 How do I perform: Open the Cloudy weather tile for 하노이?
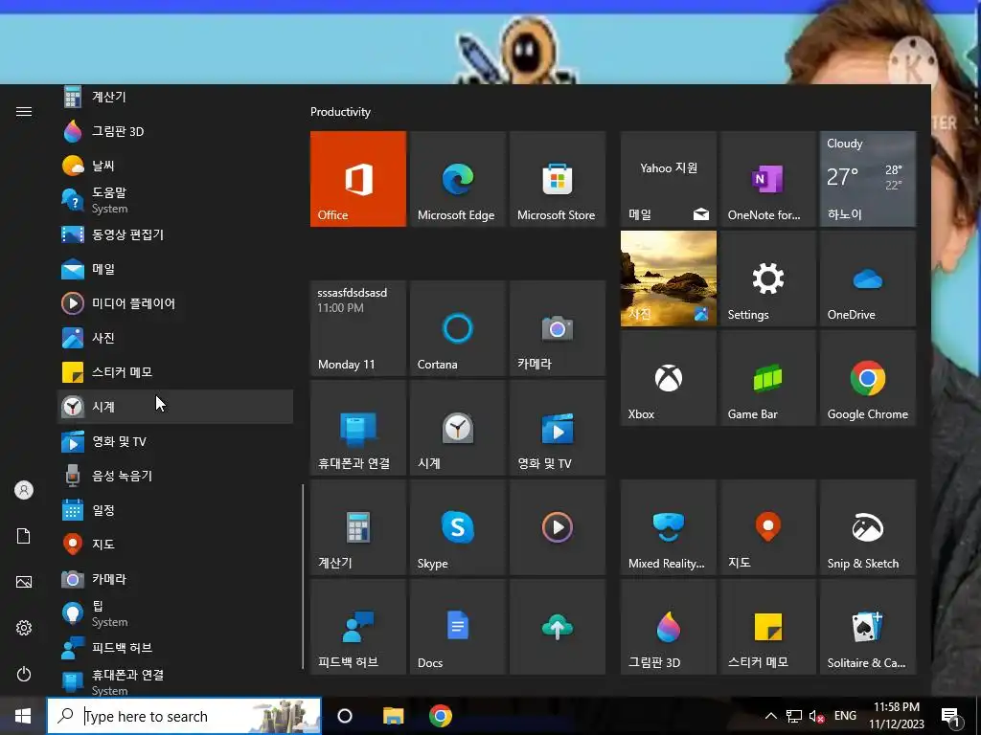[x=868, y=179]
